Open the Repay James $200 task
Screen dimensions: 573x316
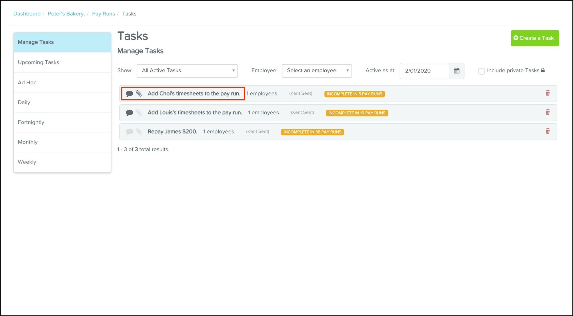point(172,132)
